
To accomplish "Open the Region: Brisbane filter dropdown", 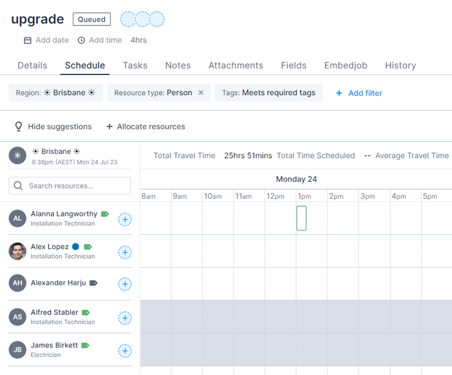I will [55, 92].
